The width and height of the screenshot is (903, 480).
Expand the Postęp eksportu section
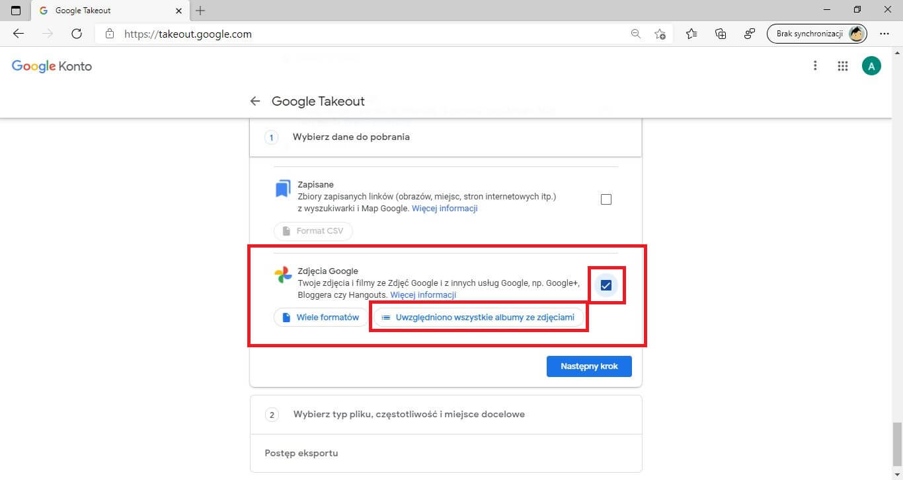click(x=446, y=453)
